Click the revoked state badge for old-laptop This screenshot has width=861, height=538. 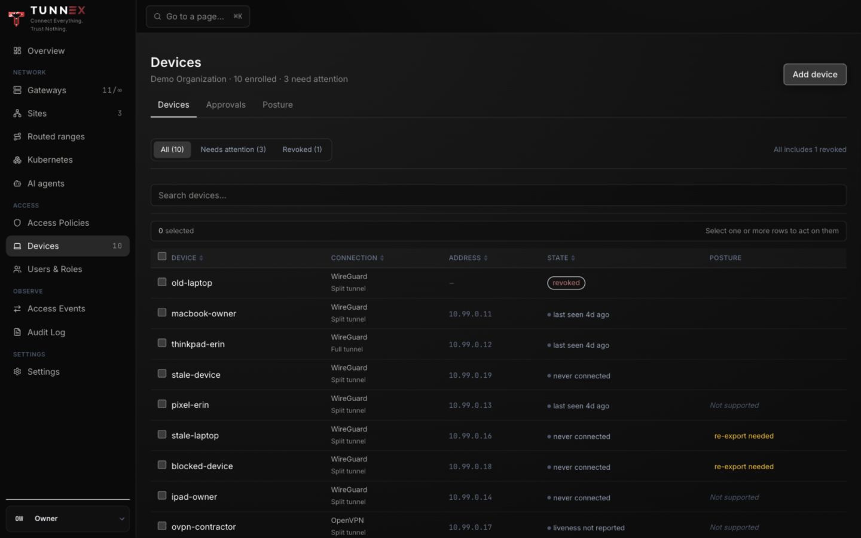(566, 283)
